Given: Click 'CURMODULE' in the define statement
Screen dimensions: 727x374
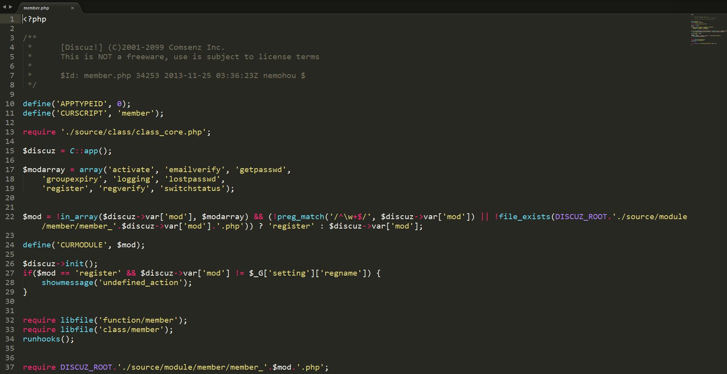Looking at the screenshot, I should [81, 245].
